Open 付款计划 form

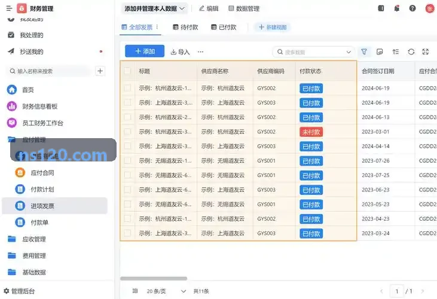point(42,190)
